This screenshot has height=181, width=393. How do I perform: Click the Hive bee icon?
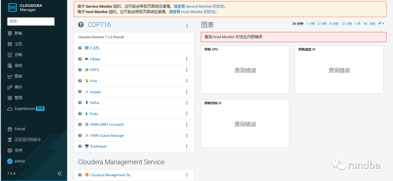(x=87, y=81)
